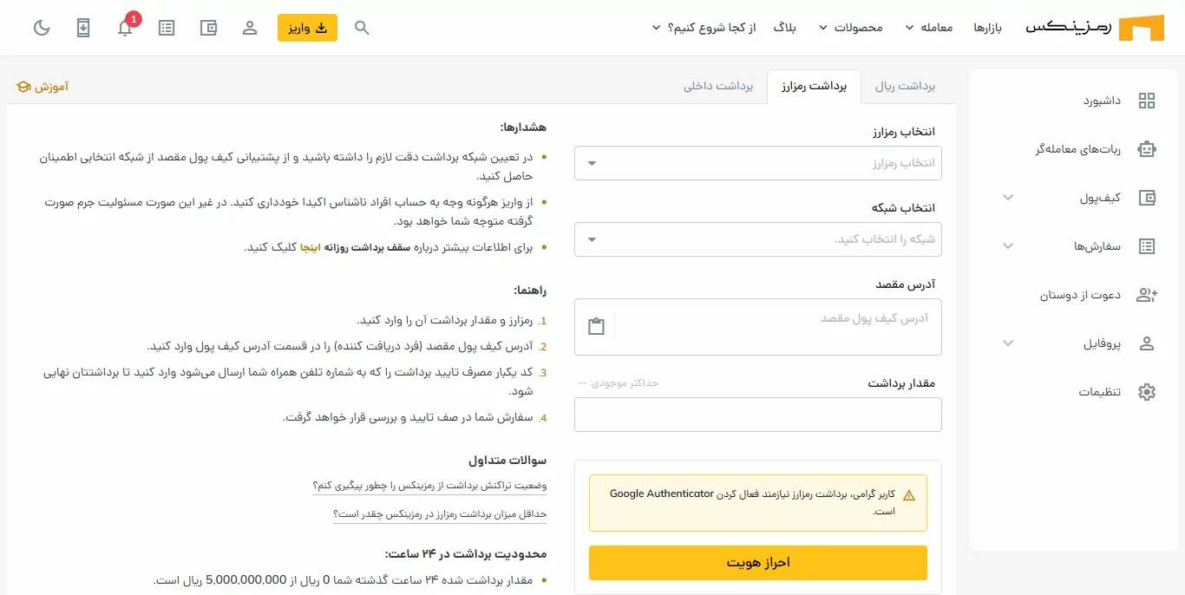Screen dimensions: 1185x595
Task: Click the Ramzinex logo
Action: (1095, 28)
